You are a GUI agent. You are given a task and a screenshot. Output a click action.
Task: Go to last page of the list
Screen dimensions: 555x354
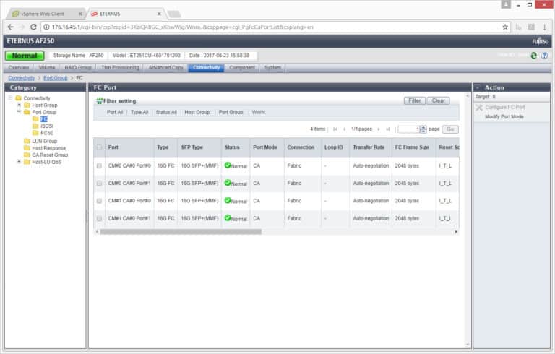pos(388,129)
